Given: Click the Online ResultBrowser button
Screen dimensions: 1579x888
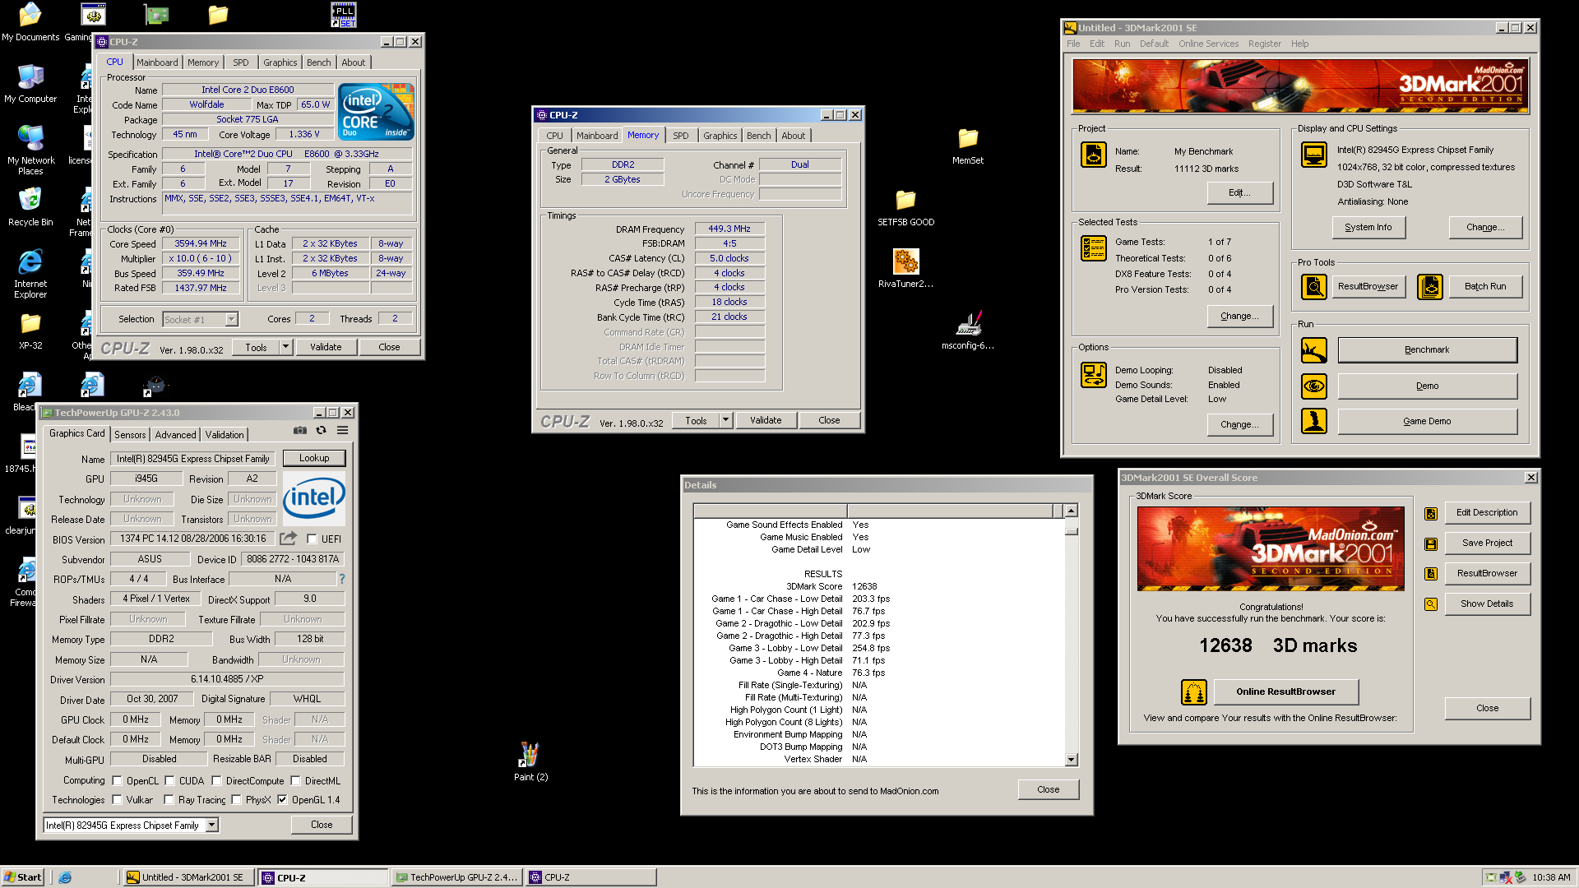Looking at the screenshot, I should click(x=1285, y=692).
